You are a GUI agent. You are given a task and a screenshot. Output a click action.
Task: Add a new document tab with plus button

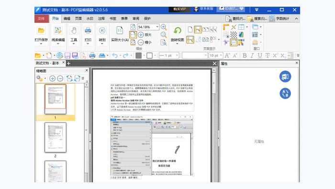coord(68,64)
